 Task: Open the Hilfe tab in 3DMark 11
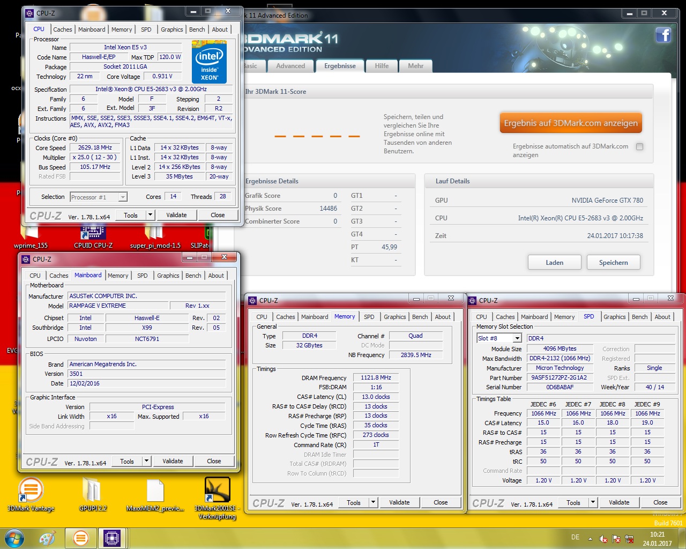coord(382,66)
